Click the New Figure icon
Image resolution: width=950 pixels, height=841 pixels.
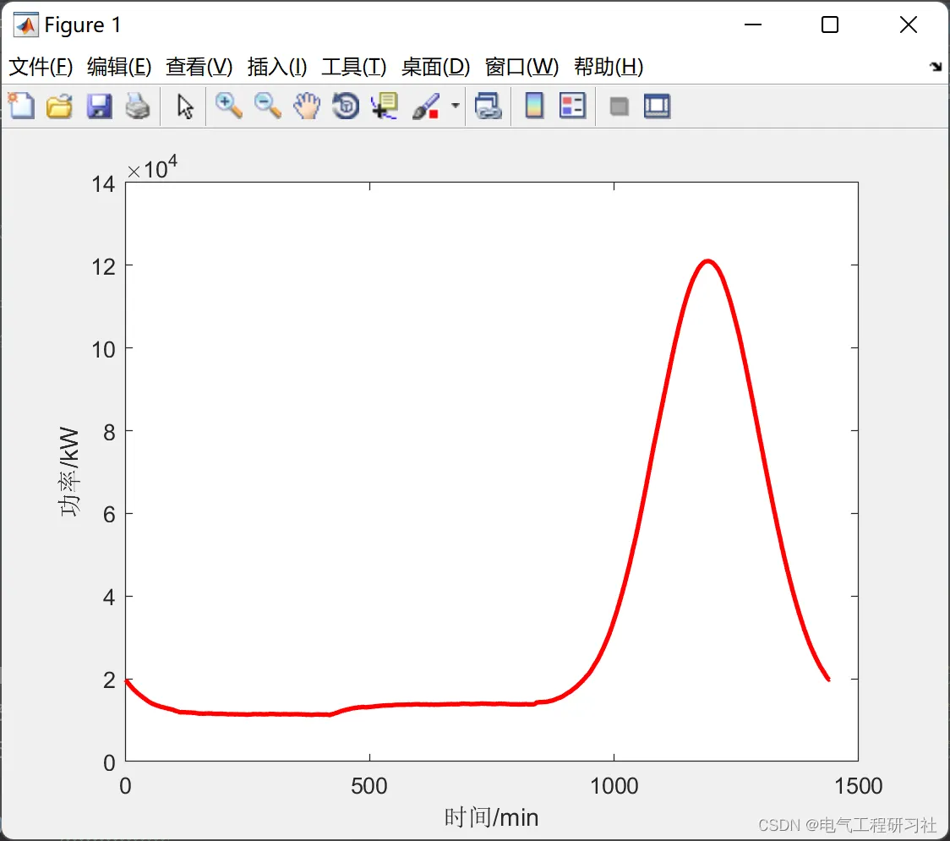(22, 106)
